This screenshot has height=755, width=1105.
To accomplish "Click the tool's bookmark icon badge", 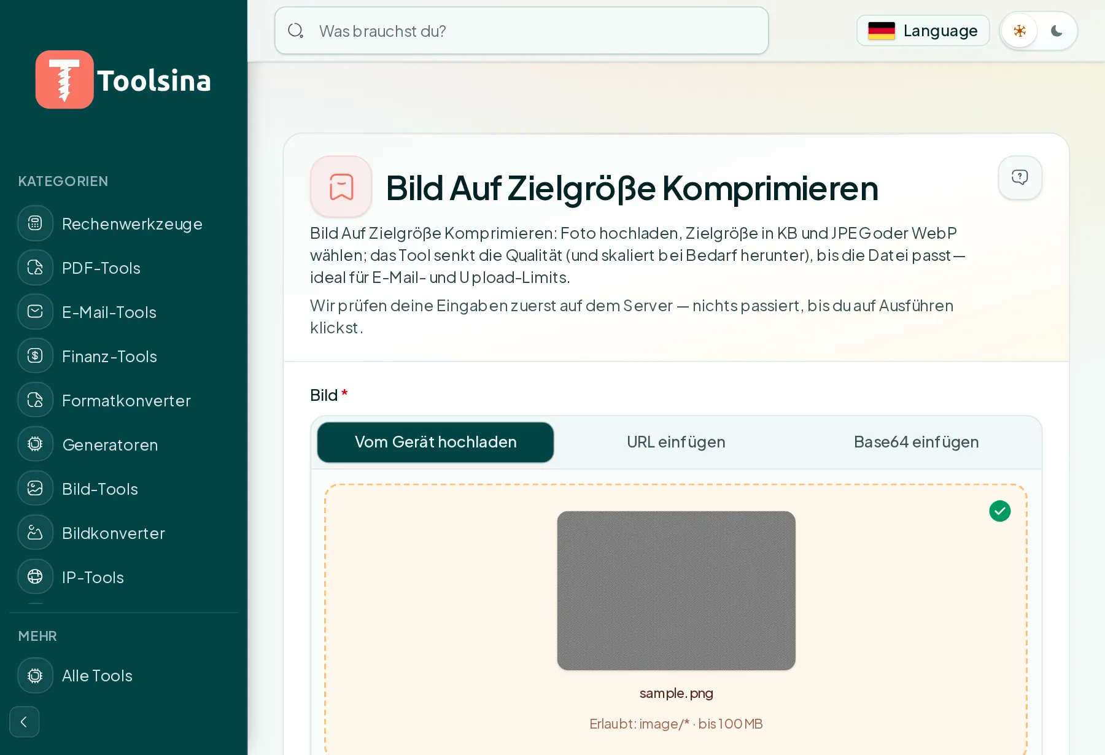I will click(341, 187).
